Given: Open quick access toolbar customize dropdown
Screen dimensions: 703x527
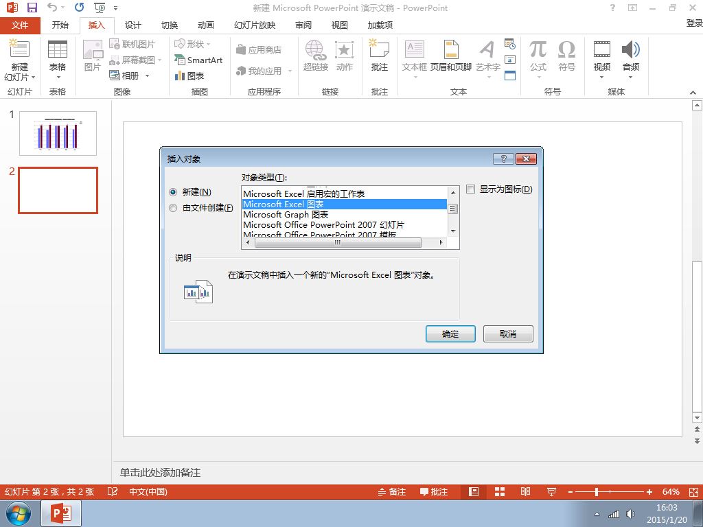Looking at the screenshot, I should [x=115, y=8].
